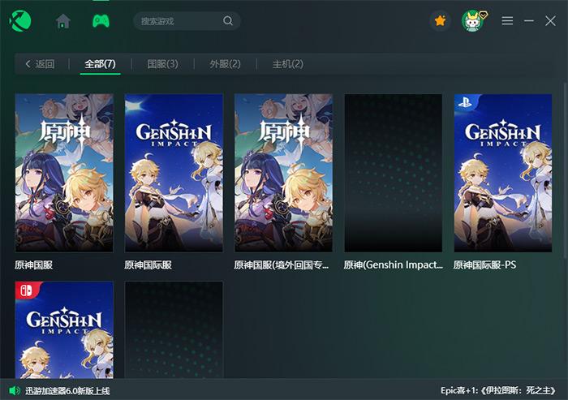
Task: Switch to the 全部(7) tab
Action: point(100,64)
